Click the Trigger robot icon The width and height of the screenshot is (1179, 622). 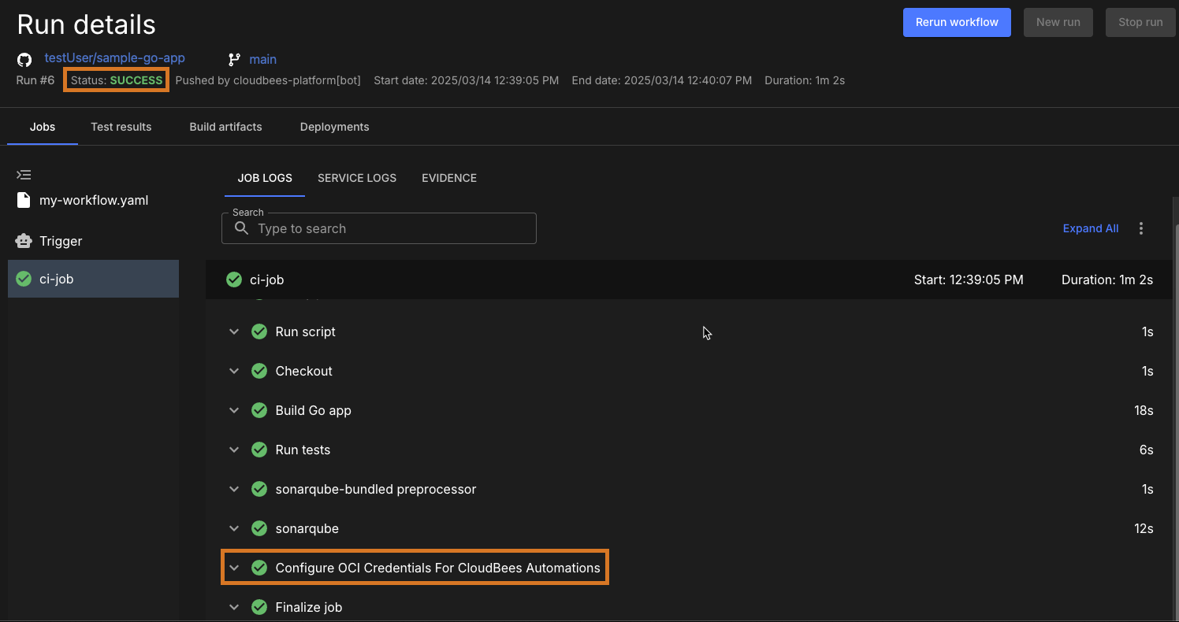tap(24, 241)
